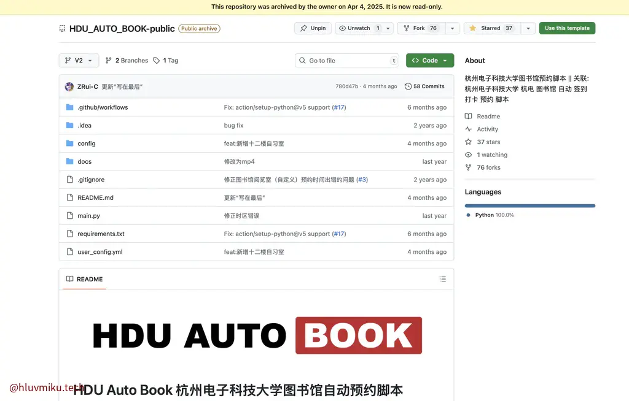The height and width of the screenshot is (401, 629).
Task: Open the star lists dropdown arrow
Action: coord(528,28)
